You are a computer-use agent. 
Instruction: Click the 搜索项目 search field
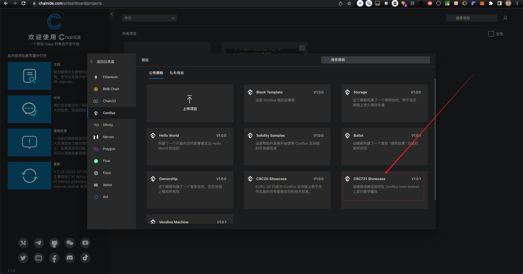coord(472,18)
